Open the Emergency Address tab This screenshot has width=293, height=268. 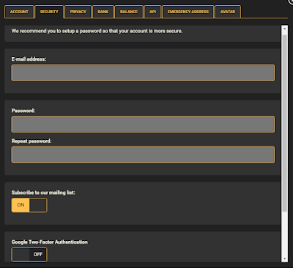188,12
